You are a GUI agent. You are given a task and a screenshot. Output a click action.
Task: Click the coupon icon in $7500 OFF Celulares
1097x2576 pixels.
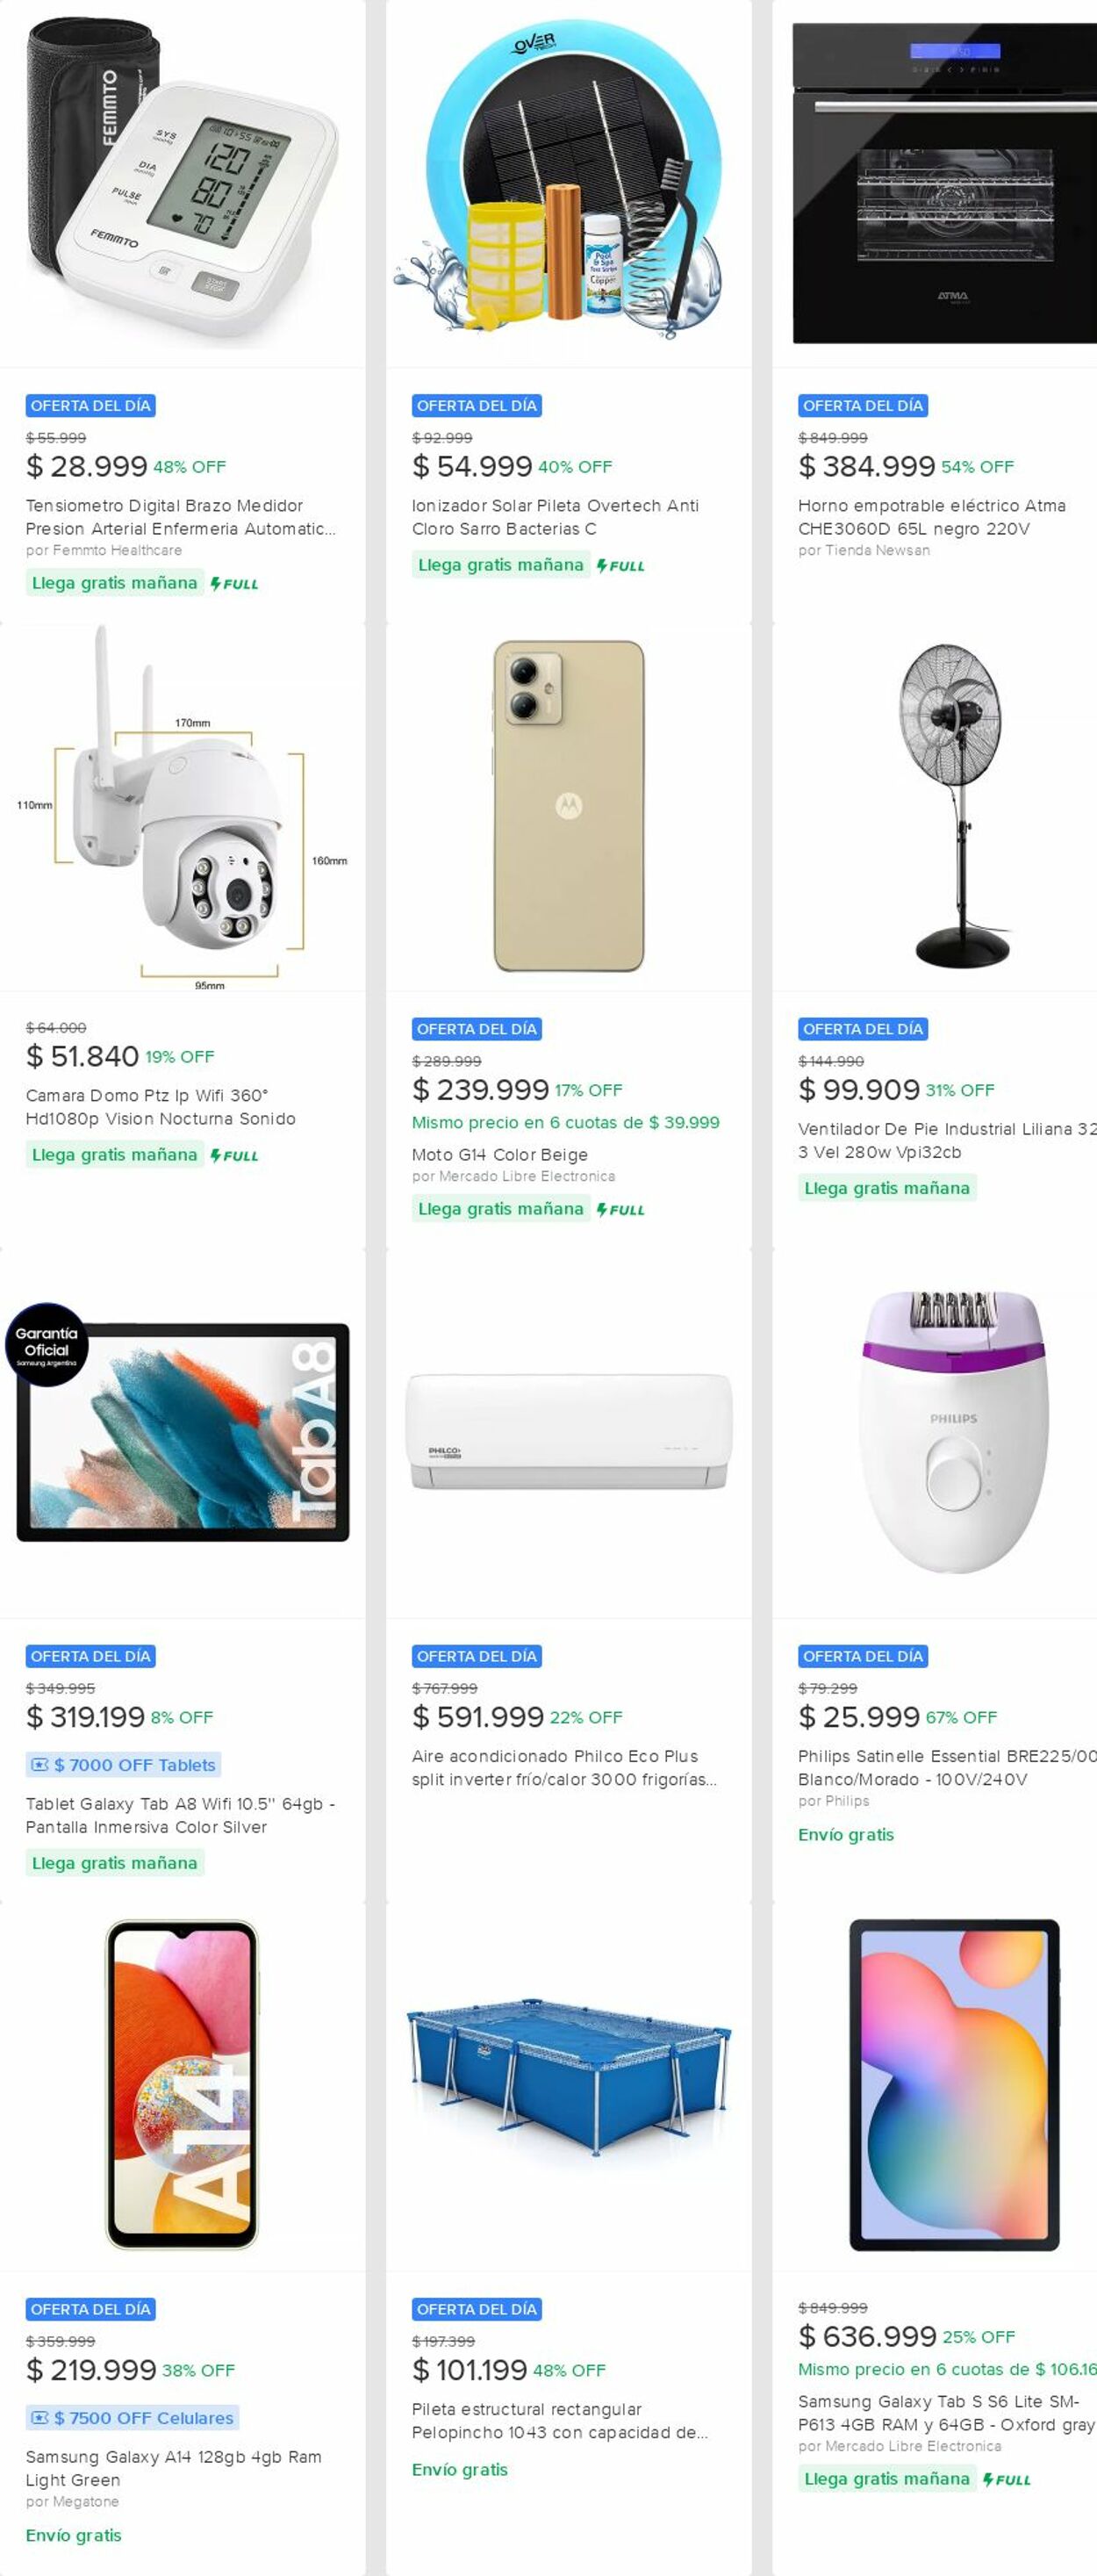[40, 2418]
